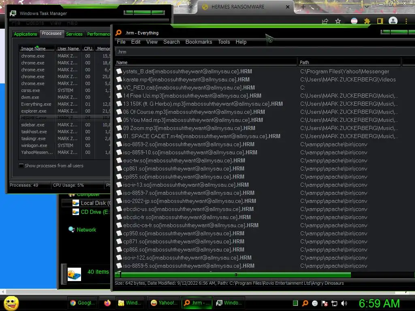Image resolution: width=415 pixels, height=311 pixels.
Task: Open the Help menu in Everything
Action: click(241, 42)
